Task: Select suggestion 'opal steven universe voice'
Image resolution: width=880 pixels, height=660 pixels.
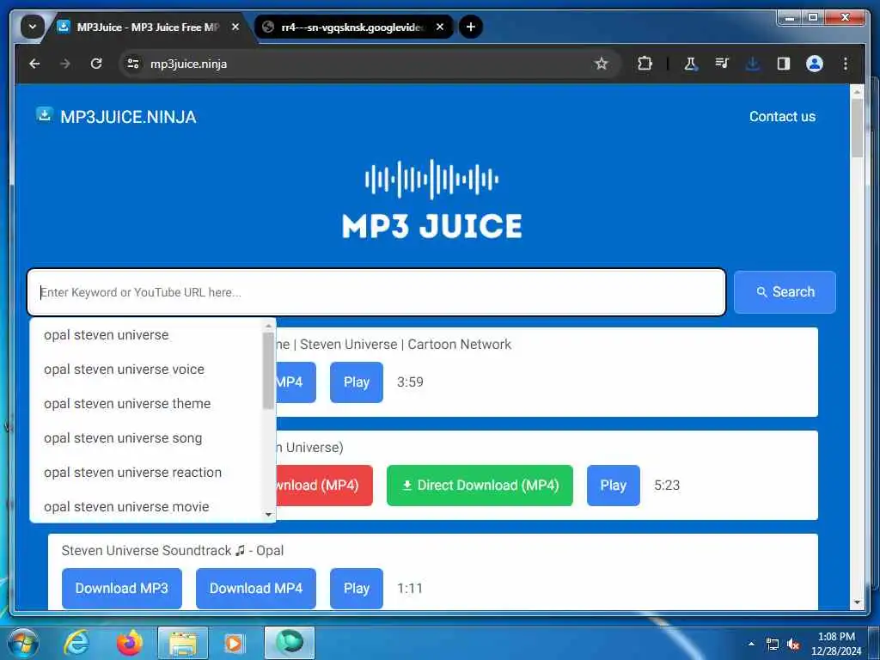Action: 146,370
